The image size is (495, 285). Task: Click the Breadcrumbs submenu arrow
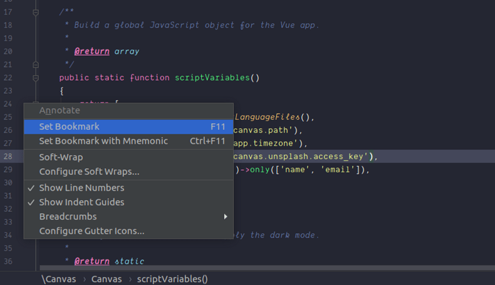pyautogui.click(x=225, y=217)
